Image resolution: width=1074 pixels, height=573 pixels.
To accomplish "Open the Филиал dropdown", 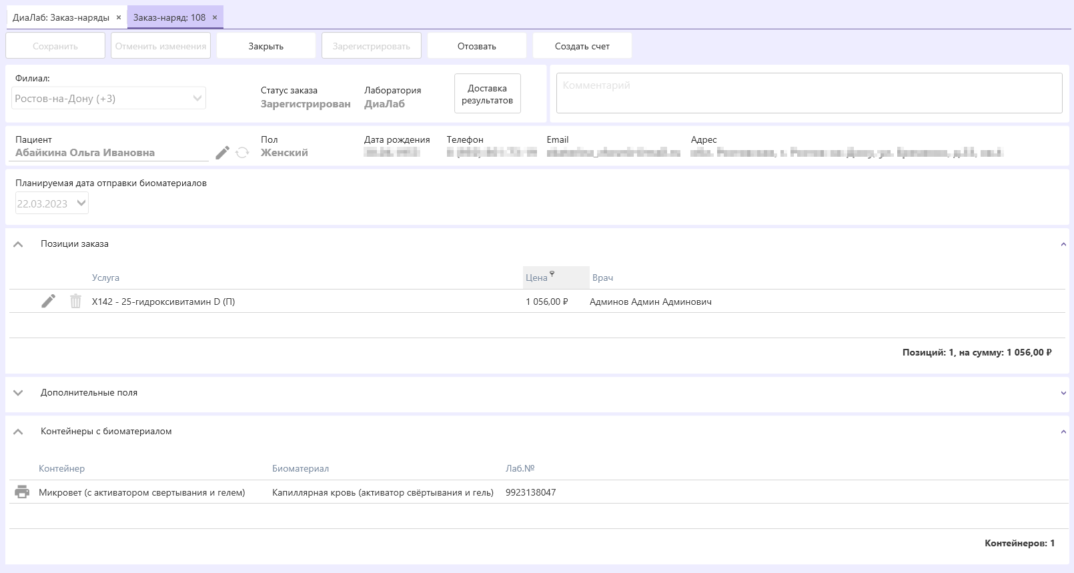I will [x=109, y=99].
